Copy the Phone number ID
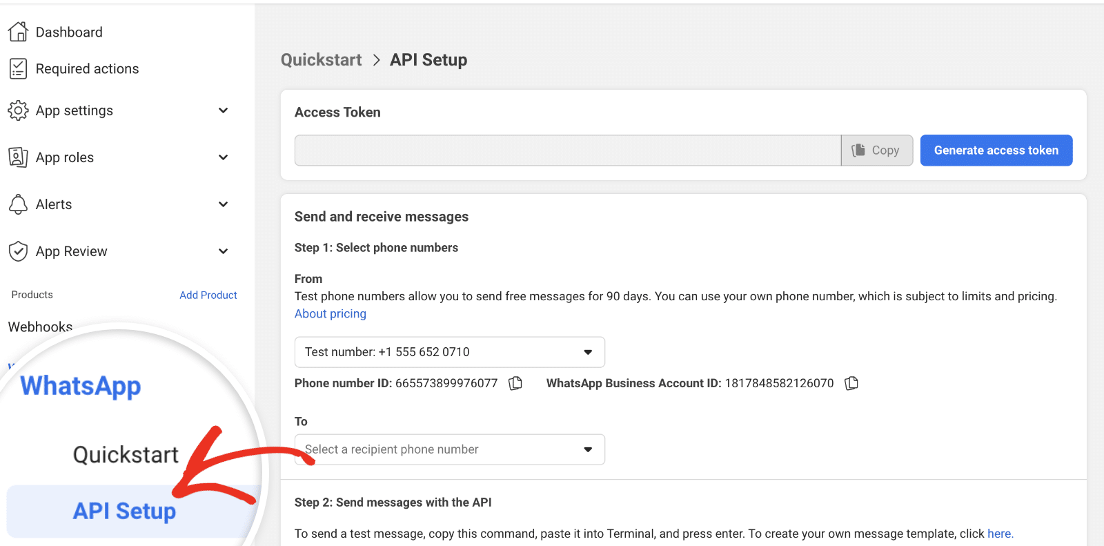 click(x=515, y=383)
